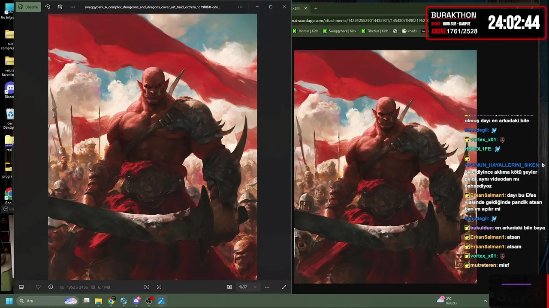The width and height of the screenshot is (549, 308).
Task: Open the roads bookmark in browser
Action: pyautogui.click(x=409, y=31)
